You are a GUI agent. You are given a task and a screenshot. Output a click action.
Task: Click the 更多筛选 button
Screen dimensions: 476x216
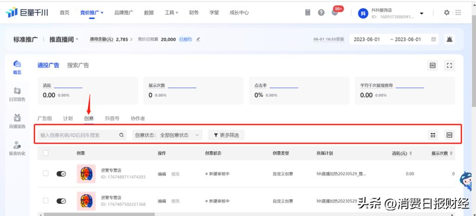(x=226, y=135)
